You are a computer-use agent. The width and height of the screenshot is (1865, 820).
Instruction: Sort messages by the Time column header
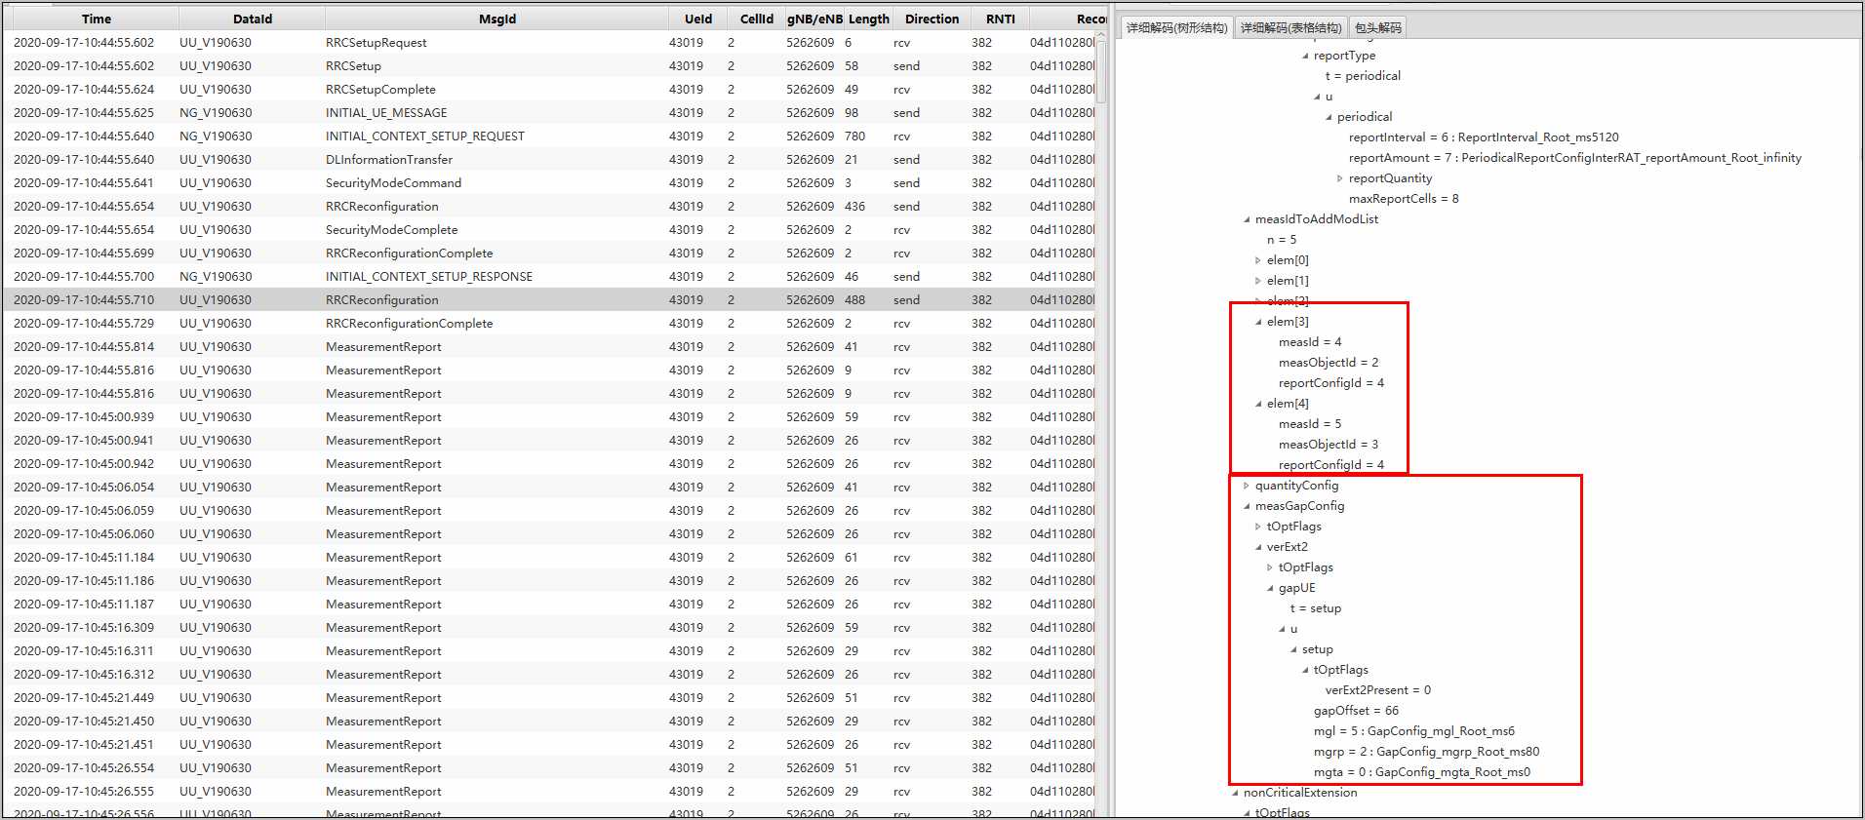click(96, 19)
